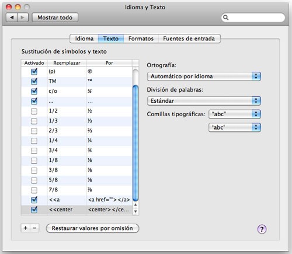Click the '<a href=""></a>' replacement cell
The height and width of the screenshot is (254, 292).
pos(109,200)
